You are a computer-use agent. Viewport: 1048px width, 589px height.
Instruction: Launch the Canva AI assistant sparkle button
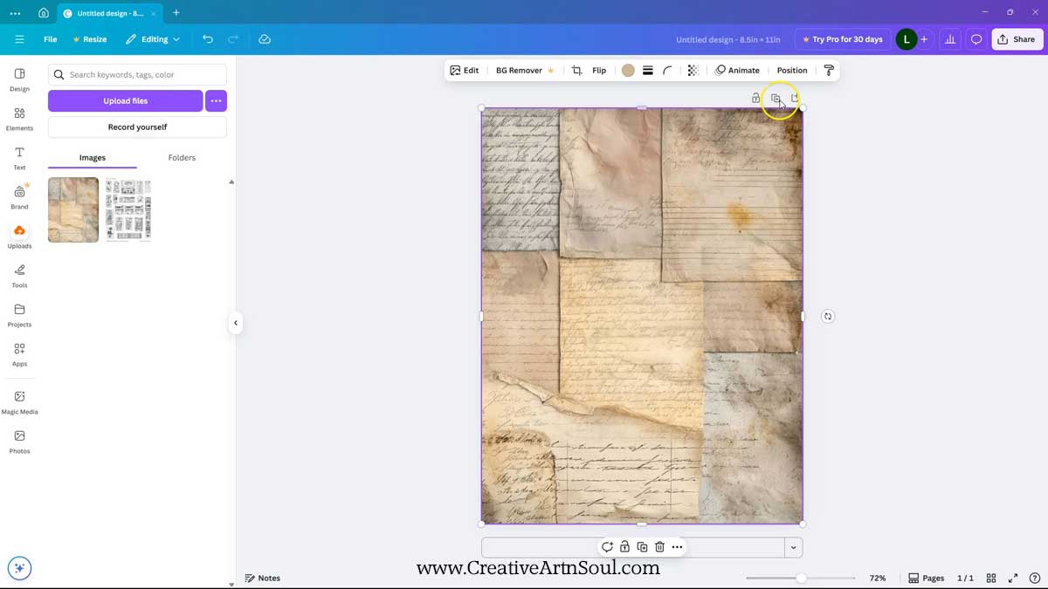pyautogui.click(x=19, y=568)
